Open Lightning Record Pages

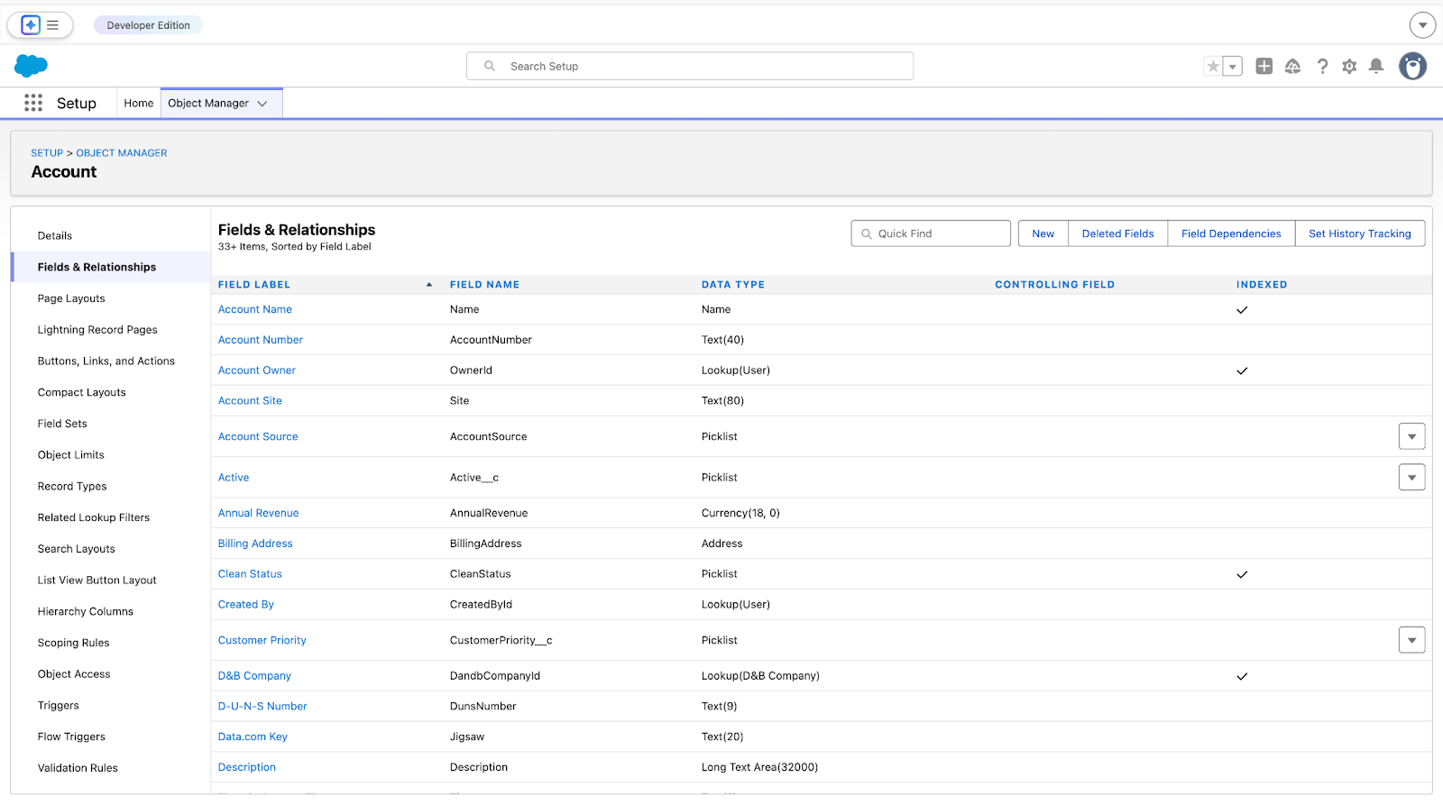(97, 330)
